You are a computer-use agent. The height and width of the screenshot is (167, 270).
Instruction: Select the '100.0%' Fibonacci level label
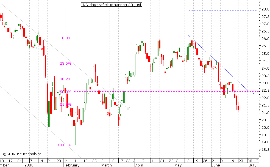pos(64,145)
